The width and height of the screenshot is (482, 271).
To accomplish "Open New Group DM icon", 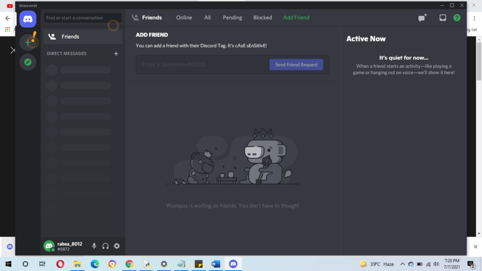I will tap(422, 17).
